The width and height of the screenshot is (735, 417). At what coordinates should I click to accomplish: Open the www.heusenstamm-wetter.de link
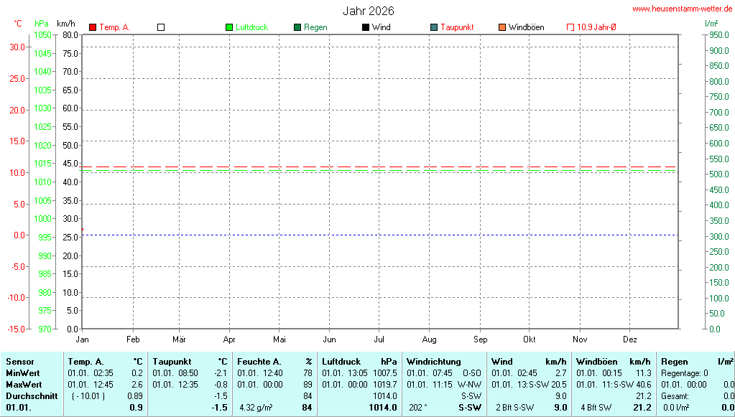click(x=682, y=9)
